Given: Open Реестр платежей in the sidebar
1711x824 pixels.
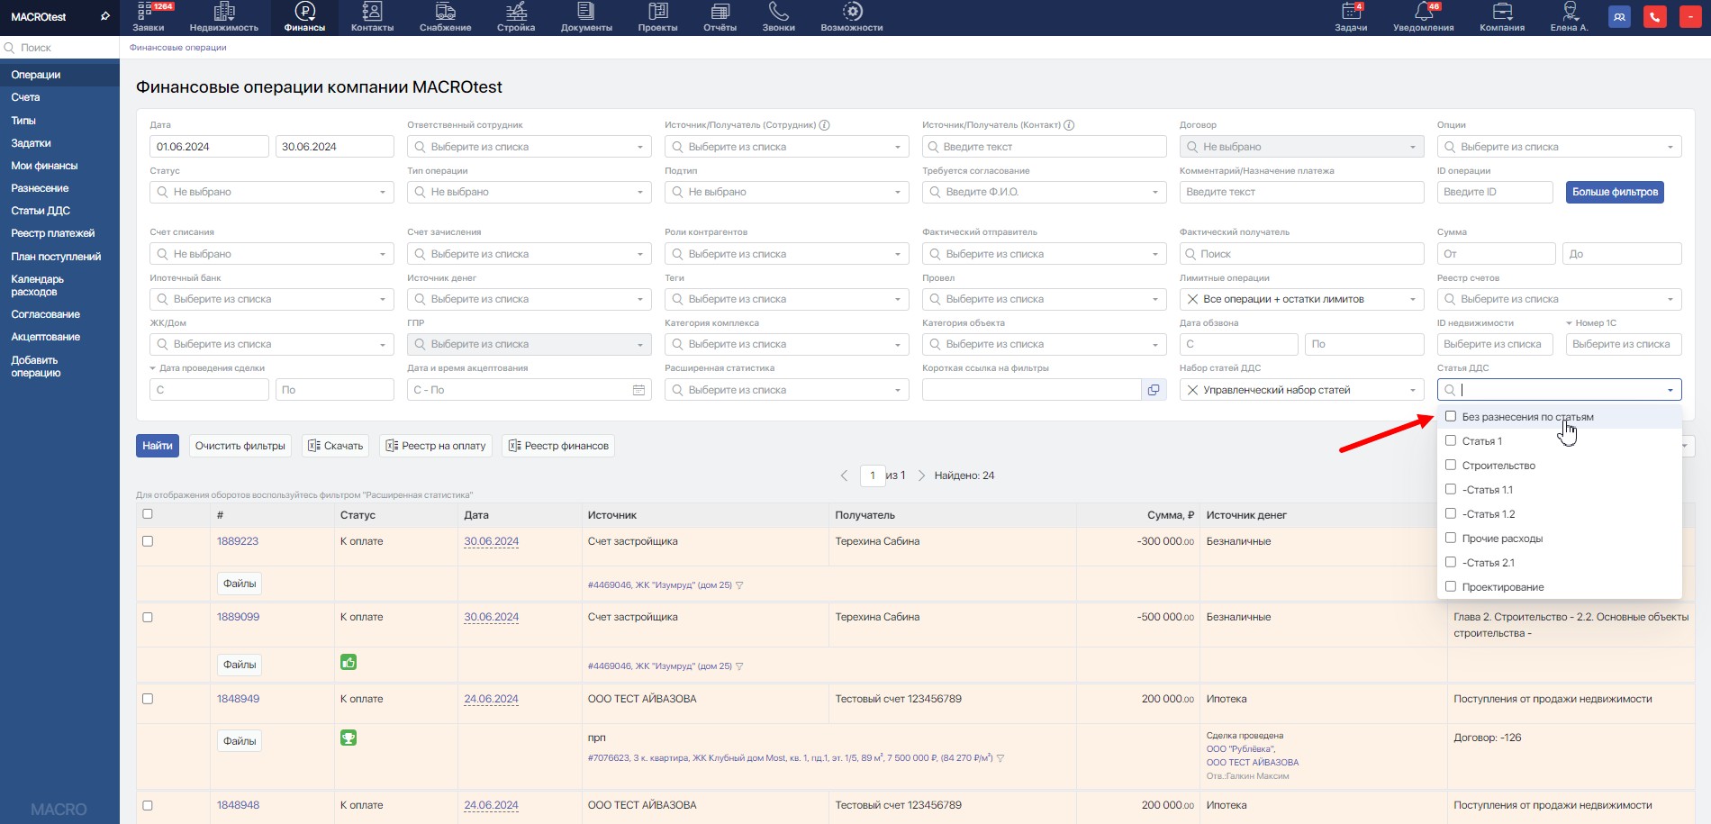Looking at the screenshot, I should (52, 233).
